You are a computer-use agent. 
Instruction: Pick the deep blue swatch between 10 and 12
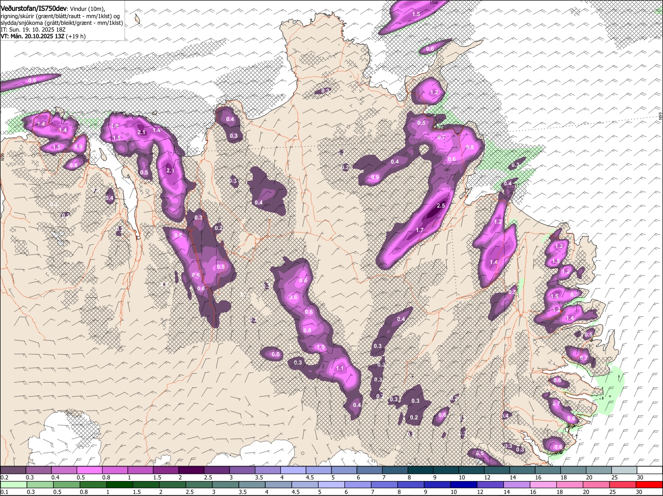[x=465, y=485]
